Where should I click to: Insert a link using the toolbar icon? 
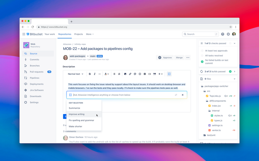click(130, 74)
